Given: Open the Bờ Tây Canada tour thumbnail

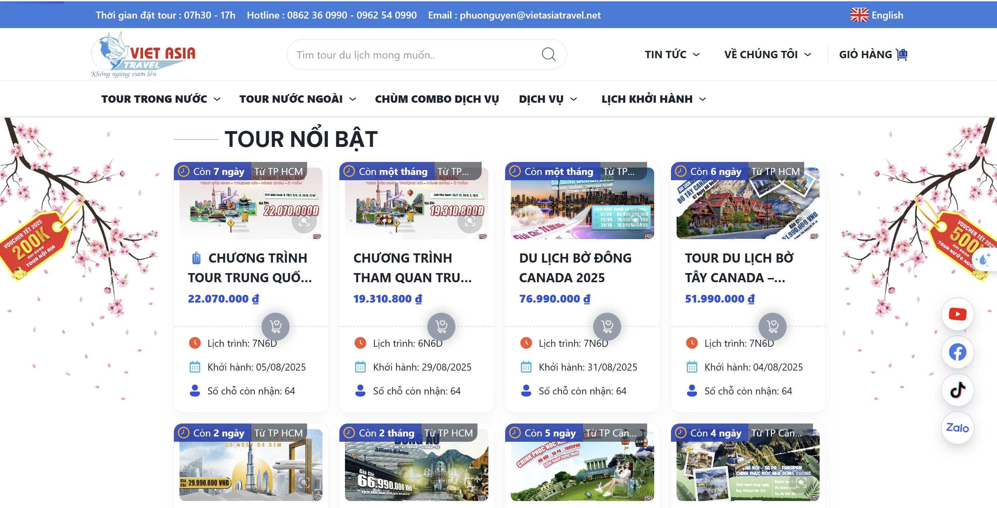Looking at the screenshot, I should tap(748, 203).
